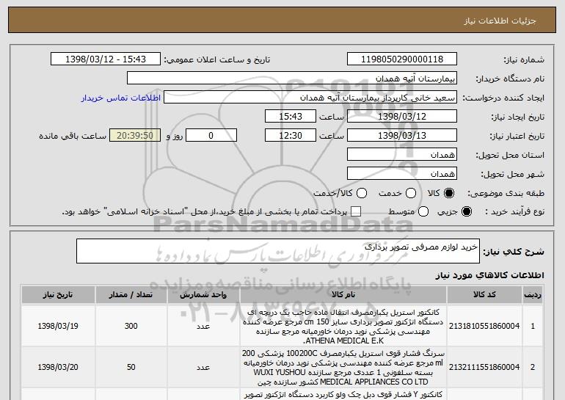Click the general description box خرید لوازم مصرفی
This screenshot has height=400, width=565.
coord(278,251)
